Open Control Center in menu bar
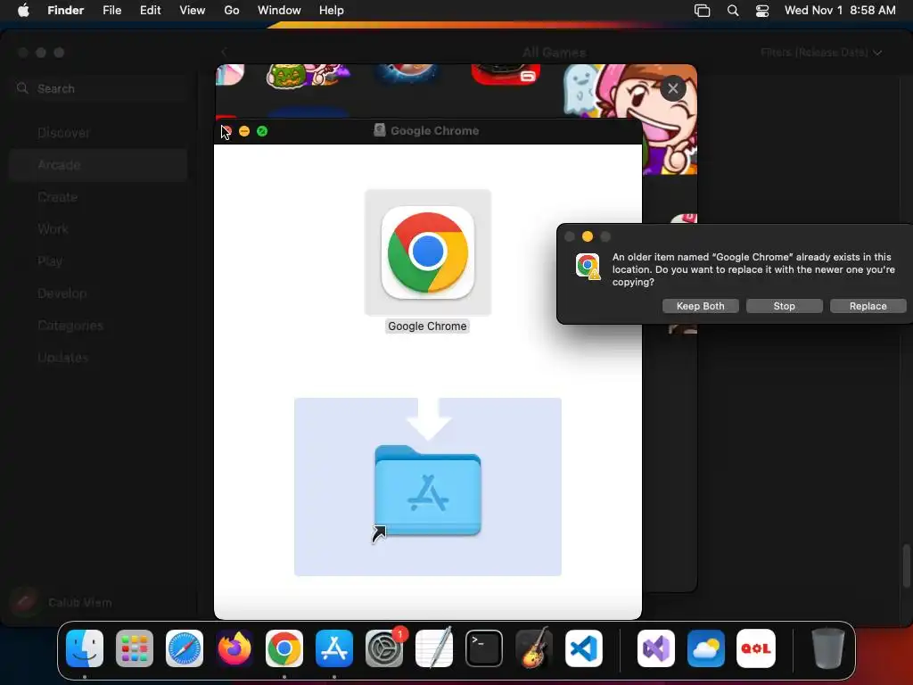Viewport: 913px width, 685px height. click(x=762, y=11)
